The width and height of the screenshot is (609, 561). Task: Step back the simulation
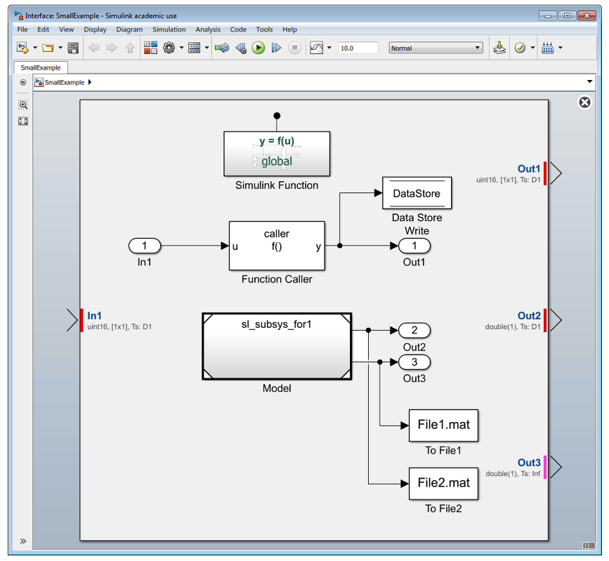click(x=241, y=48)
